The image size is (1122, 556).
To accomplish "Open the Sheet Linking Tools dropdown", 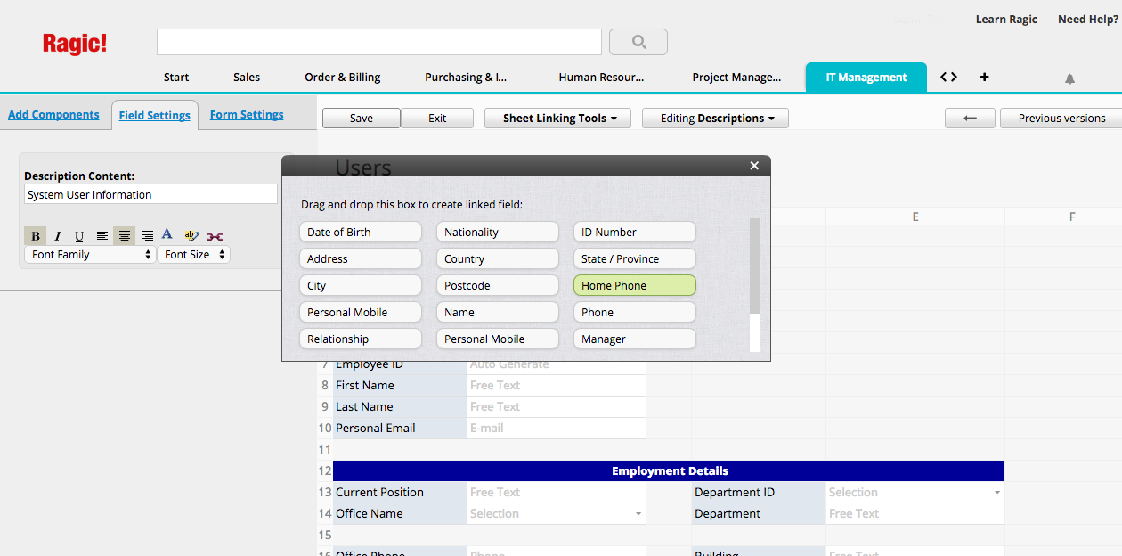I will coord(557,119).
